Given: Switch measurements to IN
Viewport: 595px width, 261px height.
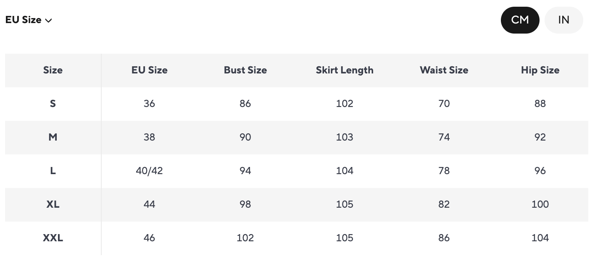Looking at the screenshot, I should pos(563,20).
